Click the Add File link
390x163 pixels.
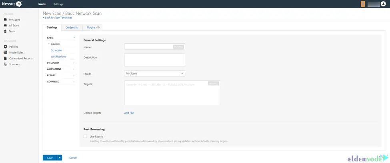click(129, 113)
